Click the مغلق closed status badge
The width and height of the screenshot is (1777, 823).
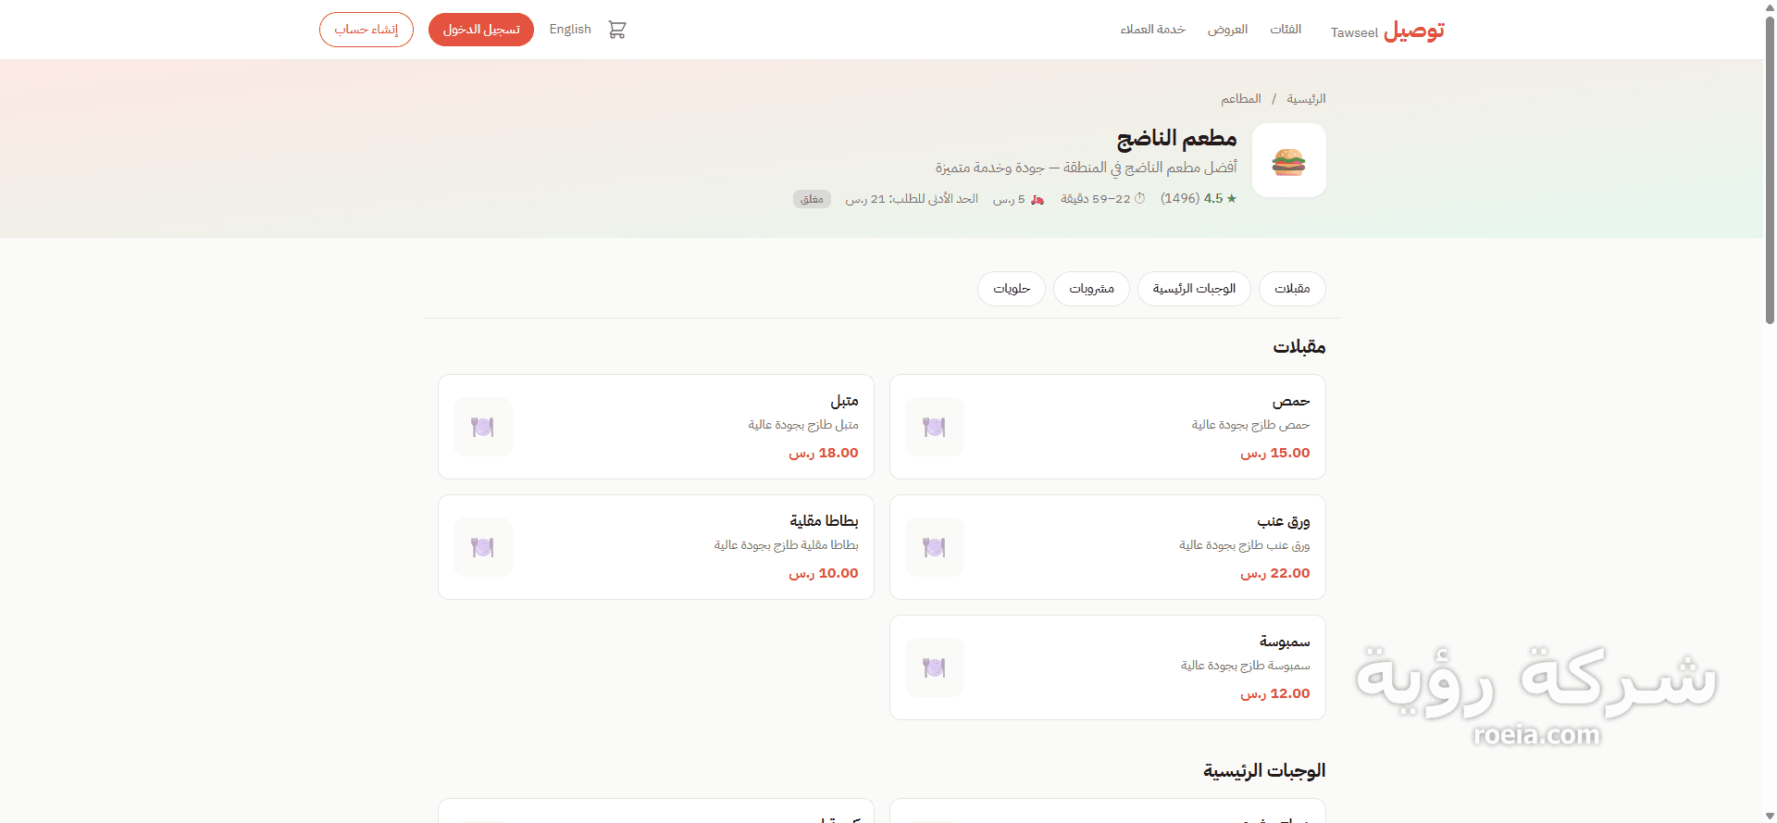pos(812,199)
